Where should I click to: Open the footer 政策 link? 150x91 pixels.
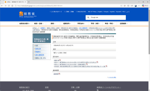click(47, 87)
